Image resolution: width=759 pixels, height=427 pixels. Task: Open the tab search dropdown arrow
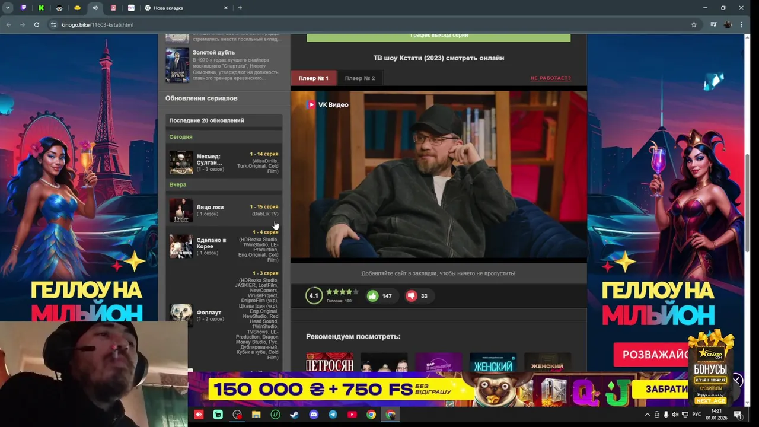(8, 8)
